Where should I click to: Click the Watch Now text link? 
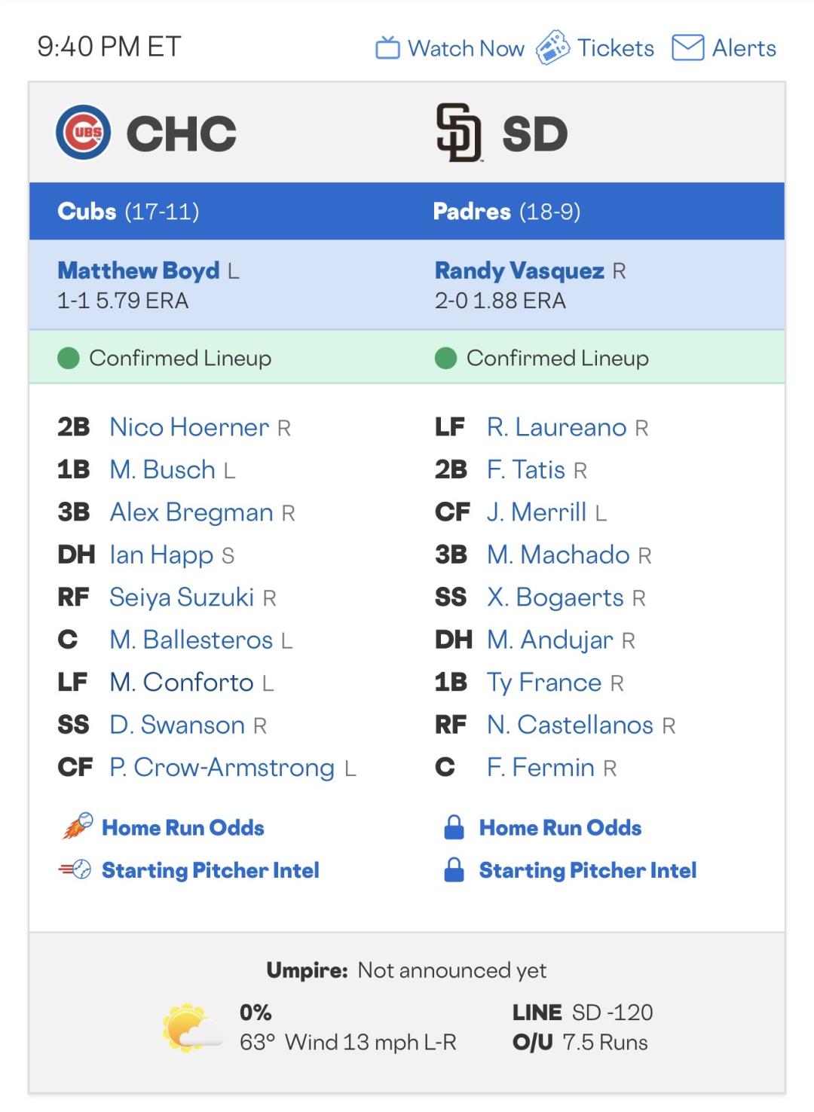[466, 48]
